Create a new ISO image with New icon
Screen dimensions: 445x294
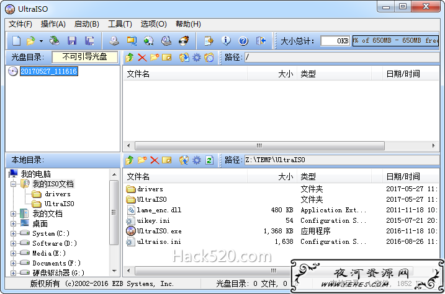[x=17, y=41]
